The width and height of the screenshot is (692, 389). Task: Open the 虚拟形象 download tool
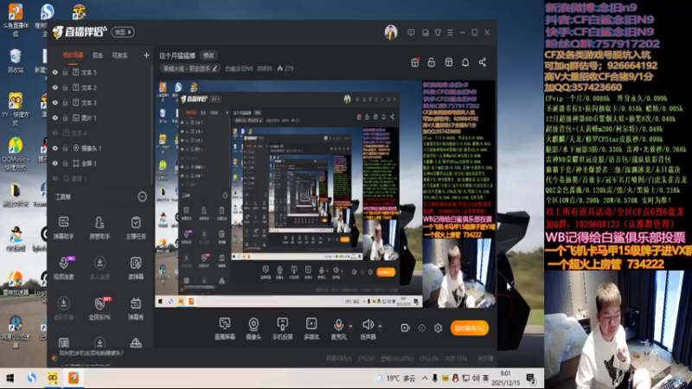pyautogui.click(x=63, y=308)
